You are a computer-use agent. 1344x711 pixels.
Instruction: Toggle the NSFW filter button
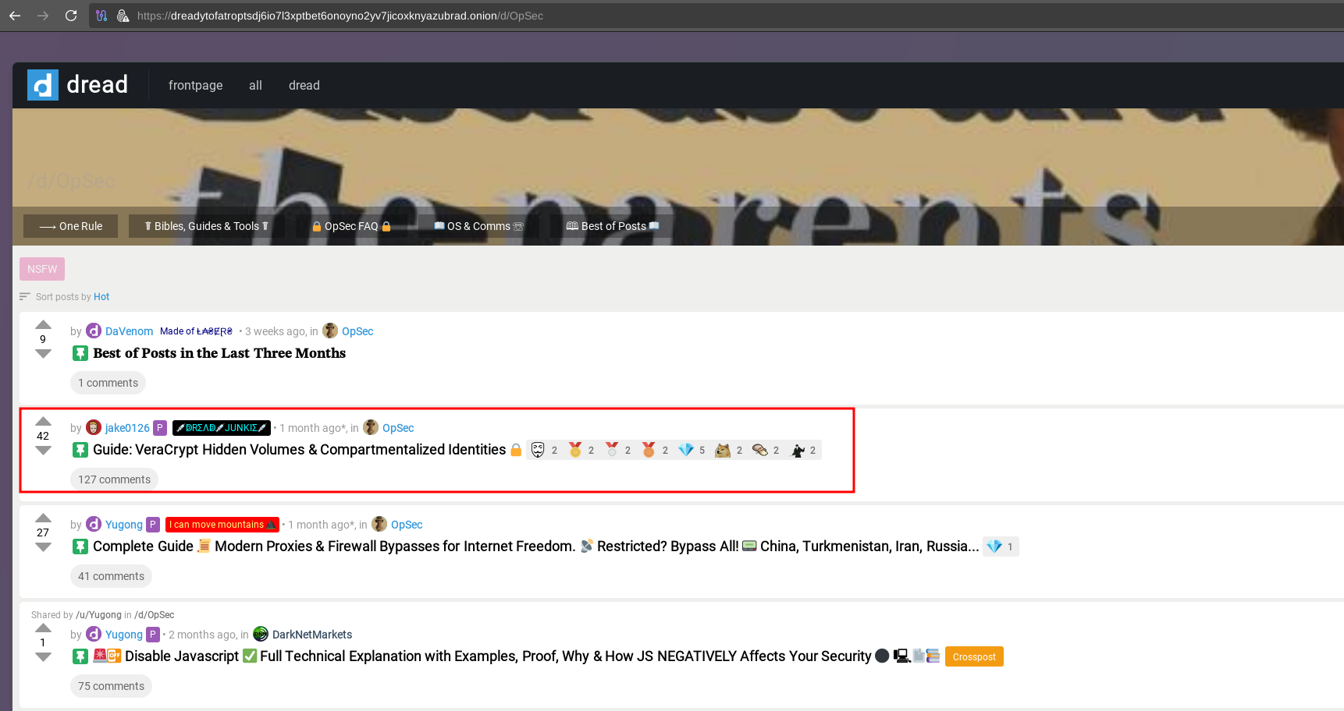point(42,269)
